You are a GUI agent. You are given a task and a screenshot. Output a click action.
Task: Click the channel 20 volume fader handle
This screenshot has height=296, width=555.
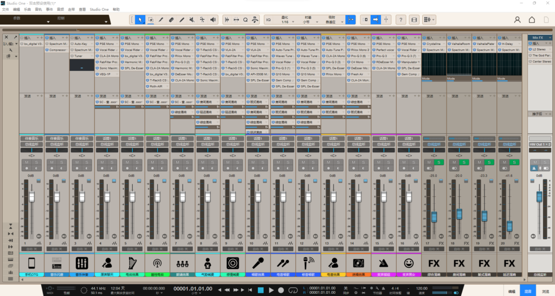coord(509,226)
